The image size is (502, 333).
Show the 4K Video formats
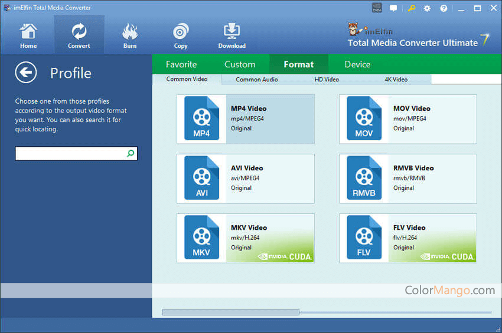point(396,80)
